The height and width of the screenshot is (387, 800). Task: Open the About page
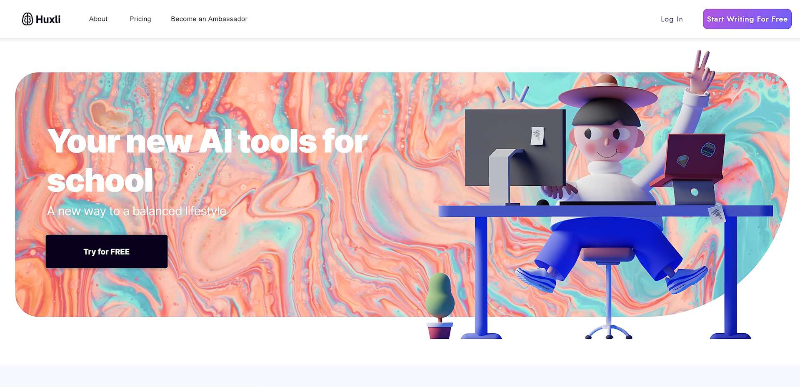[x=98, y=19]
